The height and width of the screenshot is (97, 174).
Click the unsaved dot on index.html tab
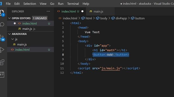(x=82, y=11)
